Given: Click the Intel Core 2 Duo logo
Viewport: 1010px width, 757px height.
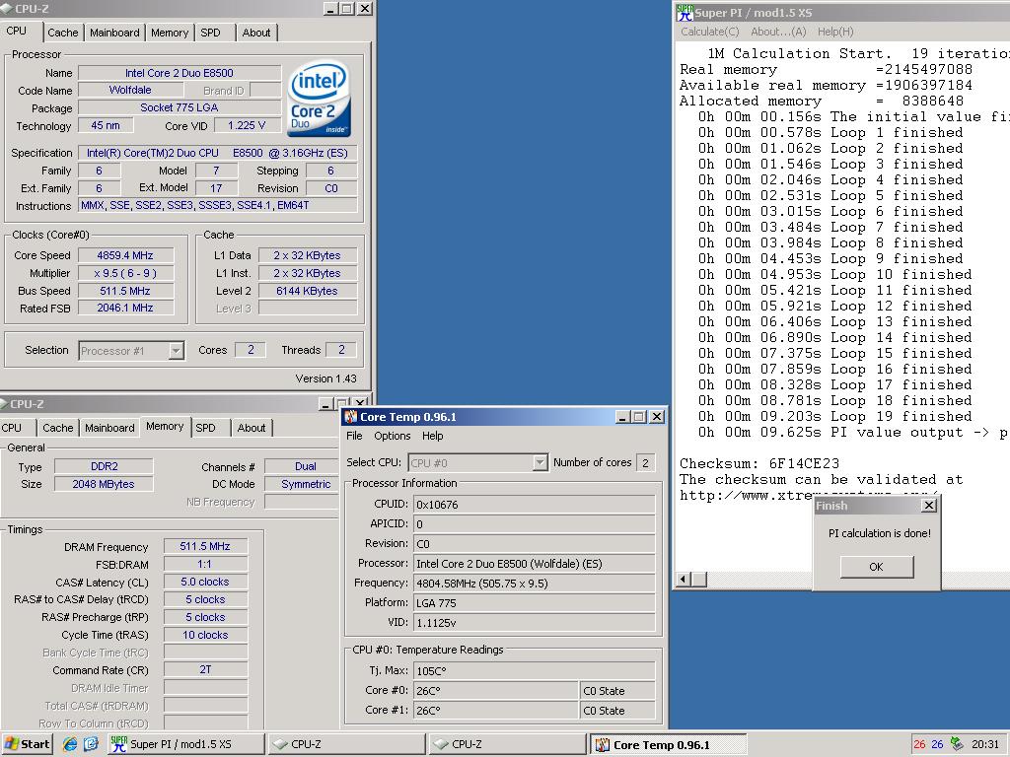Looking at the screenshot, I should (320, 99).
